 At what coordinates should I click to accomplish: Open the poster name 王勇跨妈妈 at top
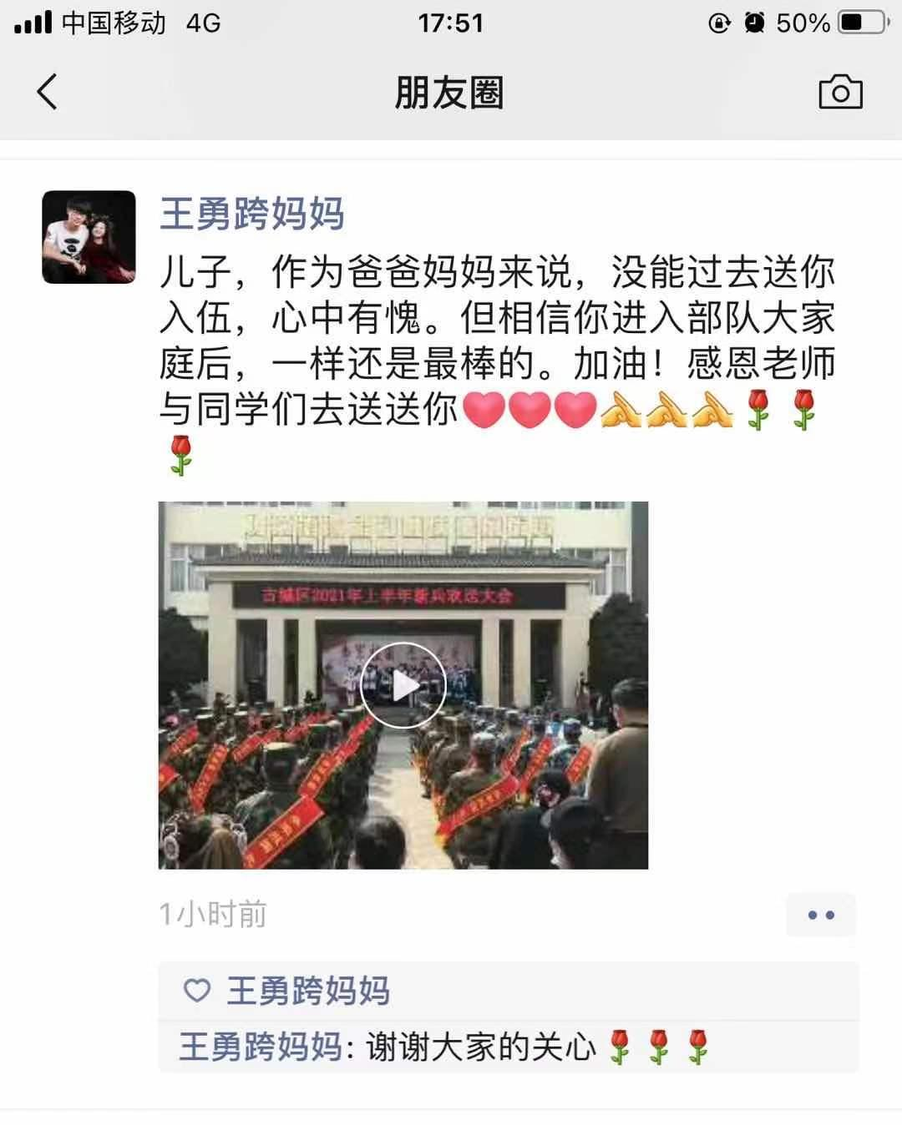click(252, 214)
